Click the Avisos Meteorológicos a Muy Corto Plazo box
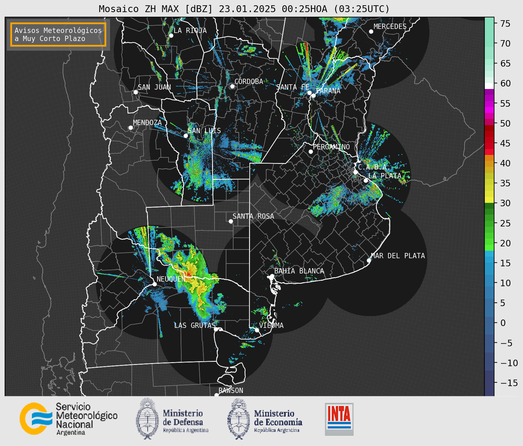 [58, 34]
